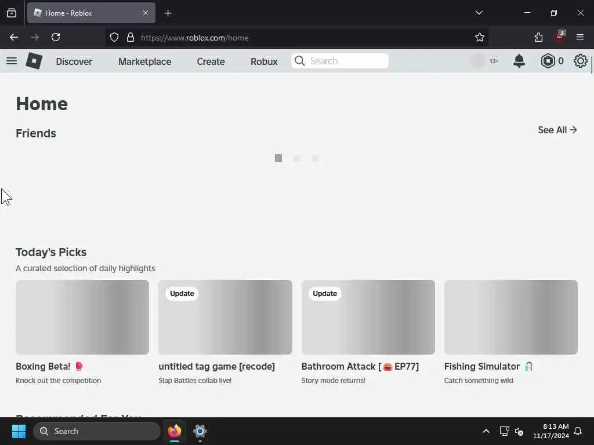
Task: Open the Roblox notifications bell
Action: click(x=519, y=61)
